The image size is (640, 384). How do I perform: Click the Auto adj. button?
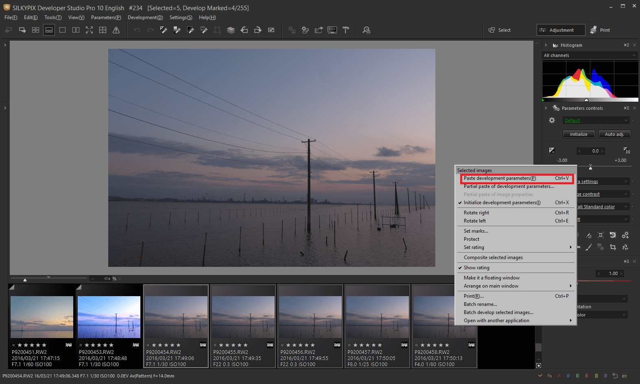pyautogui.click(x=614, y=134)
